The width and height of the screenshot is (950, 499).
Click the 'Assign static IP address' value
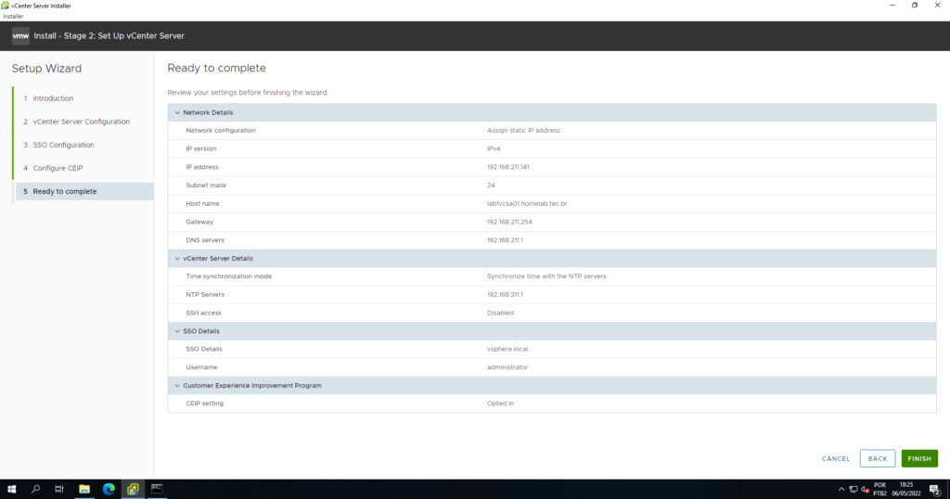523,130
